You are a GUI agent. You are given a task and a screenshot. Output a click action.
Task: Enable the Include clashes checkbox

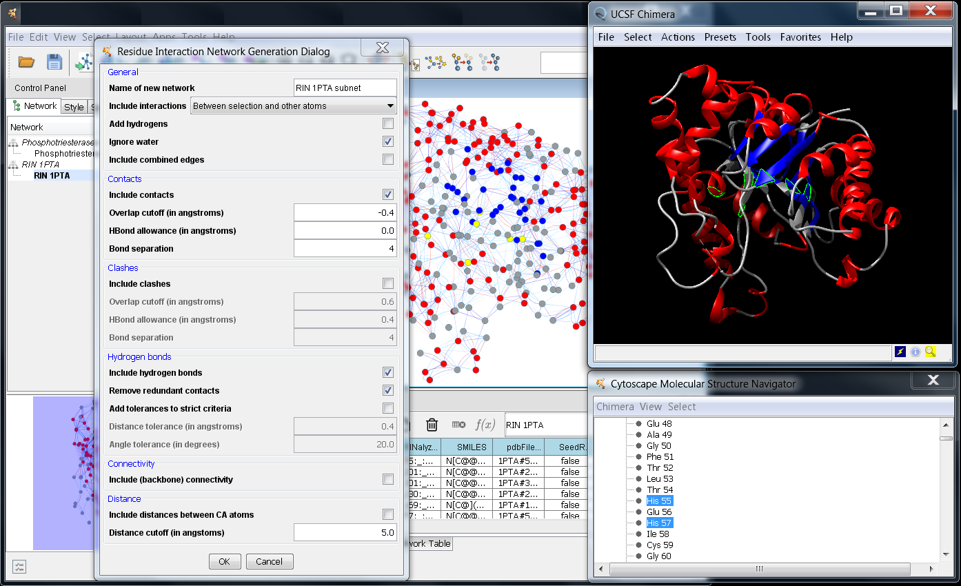pos(388,284)
